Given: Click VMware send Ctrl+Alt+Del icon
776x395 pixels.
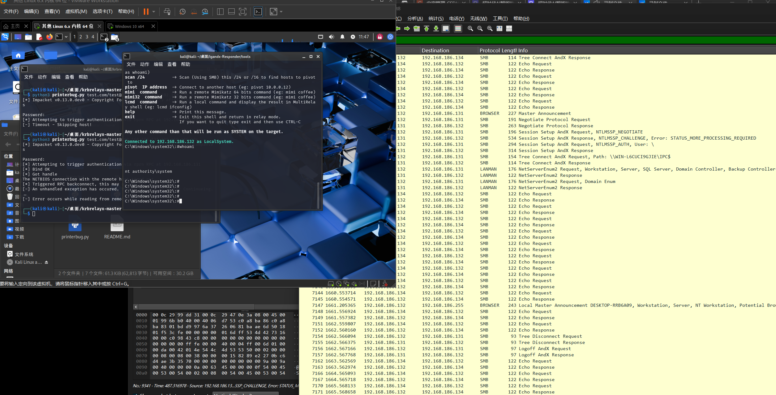Looking at the screenshot, I should pos(167,12).
